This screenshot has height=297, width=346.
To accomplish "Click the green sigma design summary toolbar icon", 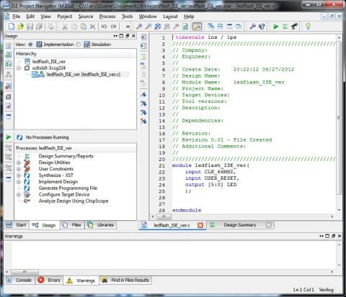I will click(285, 26).
